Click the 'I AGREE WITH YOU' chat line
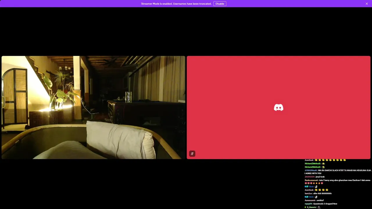372x209 pixels. coord(313,173)
